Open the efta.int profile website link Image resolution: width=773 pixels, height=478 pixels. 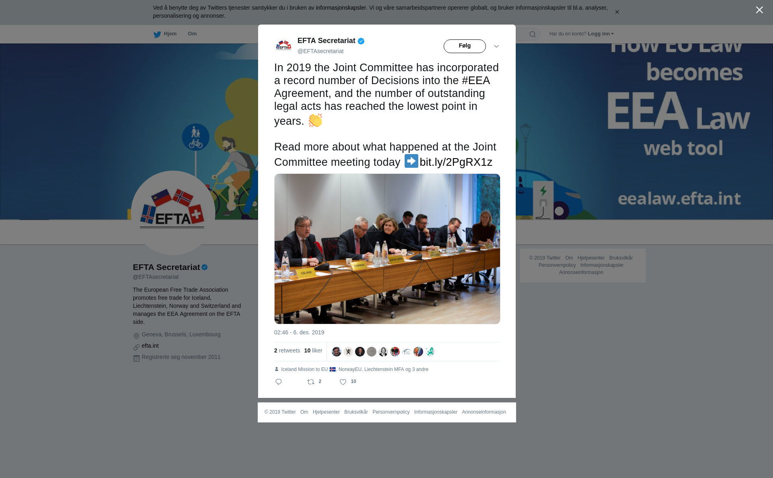150,346
